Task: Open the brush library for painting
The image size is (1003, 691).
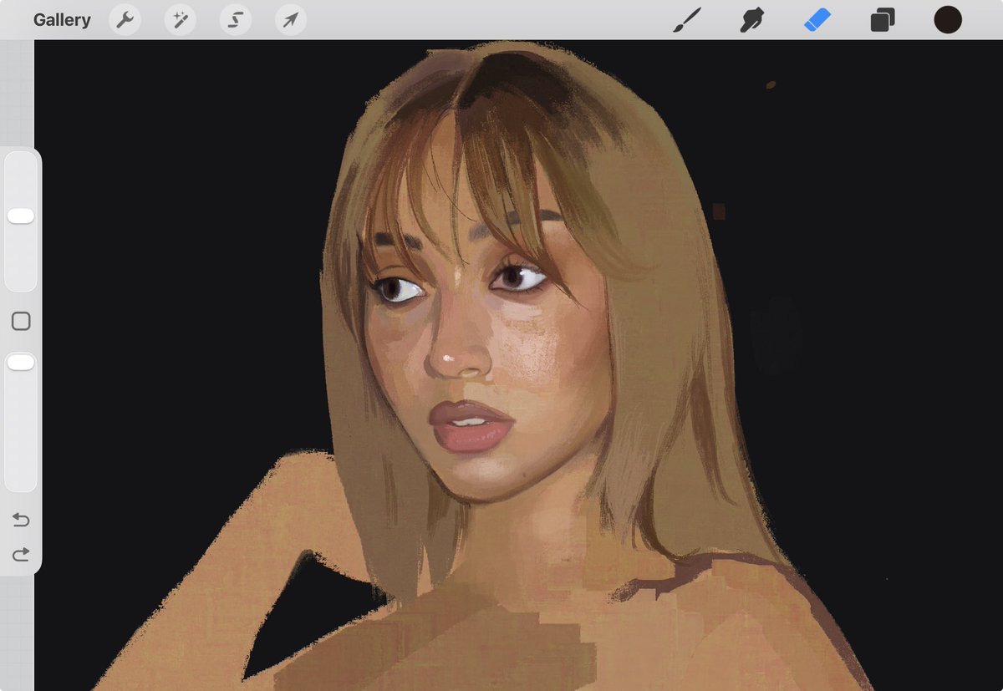Action: (687, 18)
